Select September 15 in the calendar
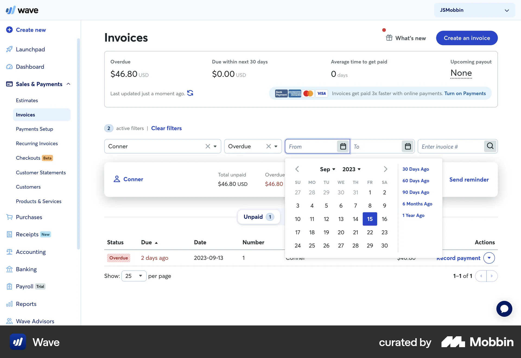The height and width of the screenshot is (358, 521). tap(370, 219)
